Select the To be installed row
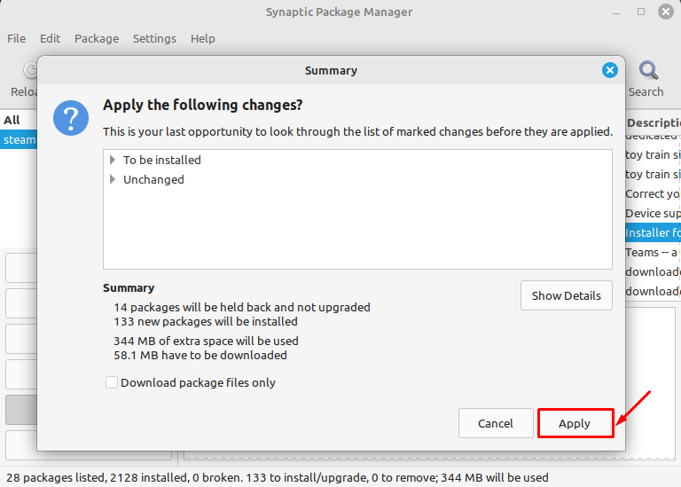 [162, 160]
